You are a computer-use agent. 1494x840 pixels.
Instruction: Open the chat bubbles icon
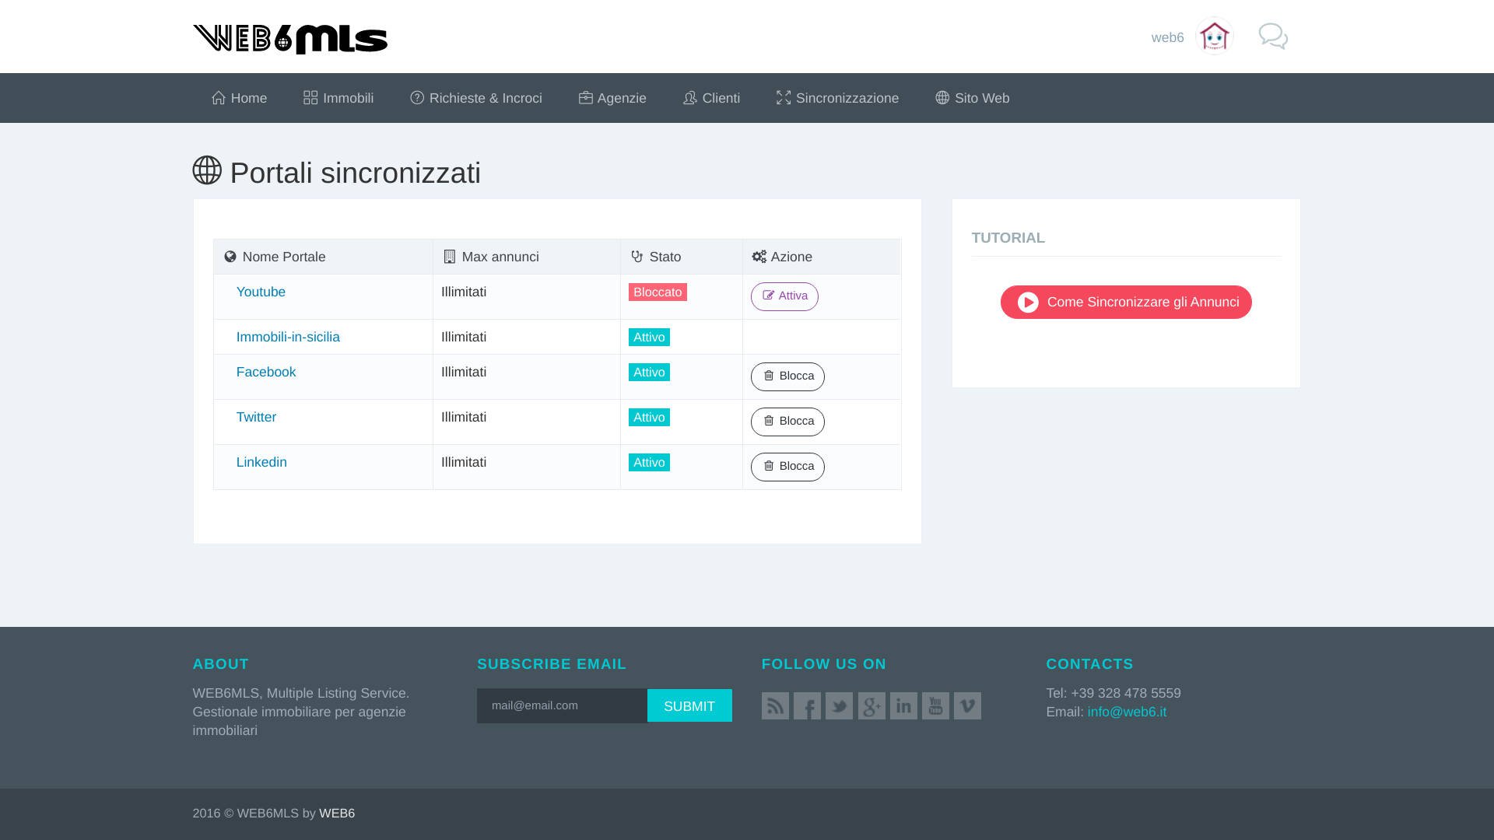pyautogui.click(x=1273, y=36)
